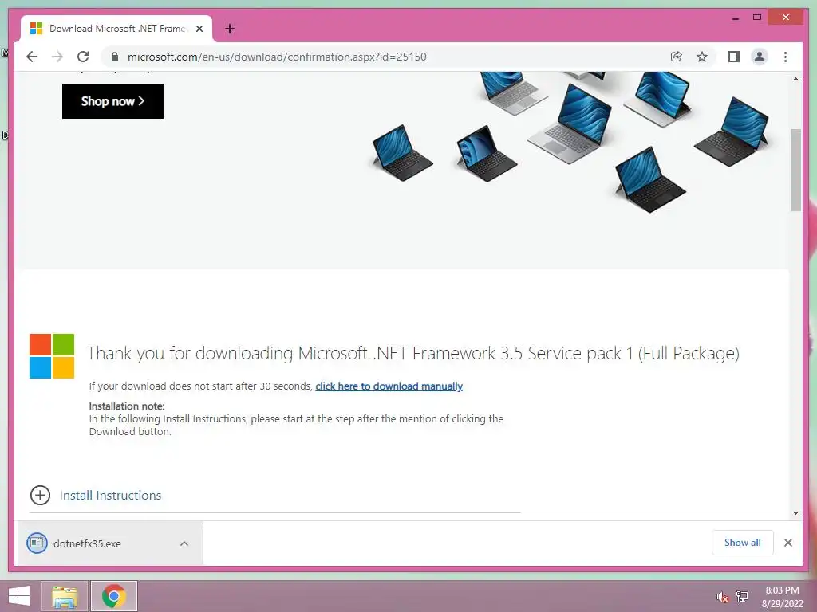Click the laptops promotional image
Image resolution: width=817 pixels, height=612 pixels.
tap(570, 142)
